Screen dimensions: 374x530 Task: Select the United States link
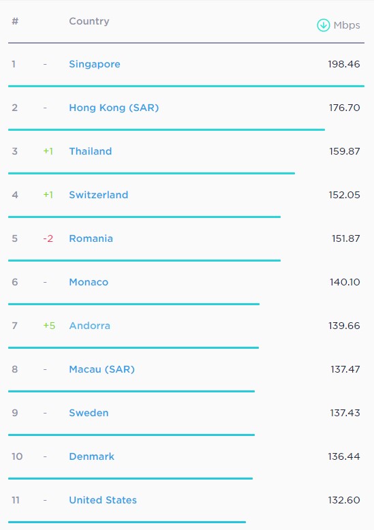tap(103, 500)
